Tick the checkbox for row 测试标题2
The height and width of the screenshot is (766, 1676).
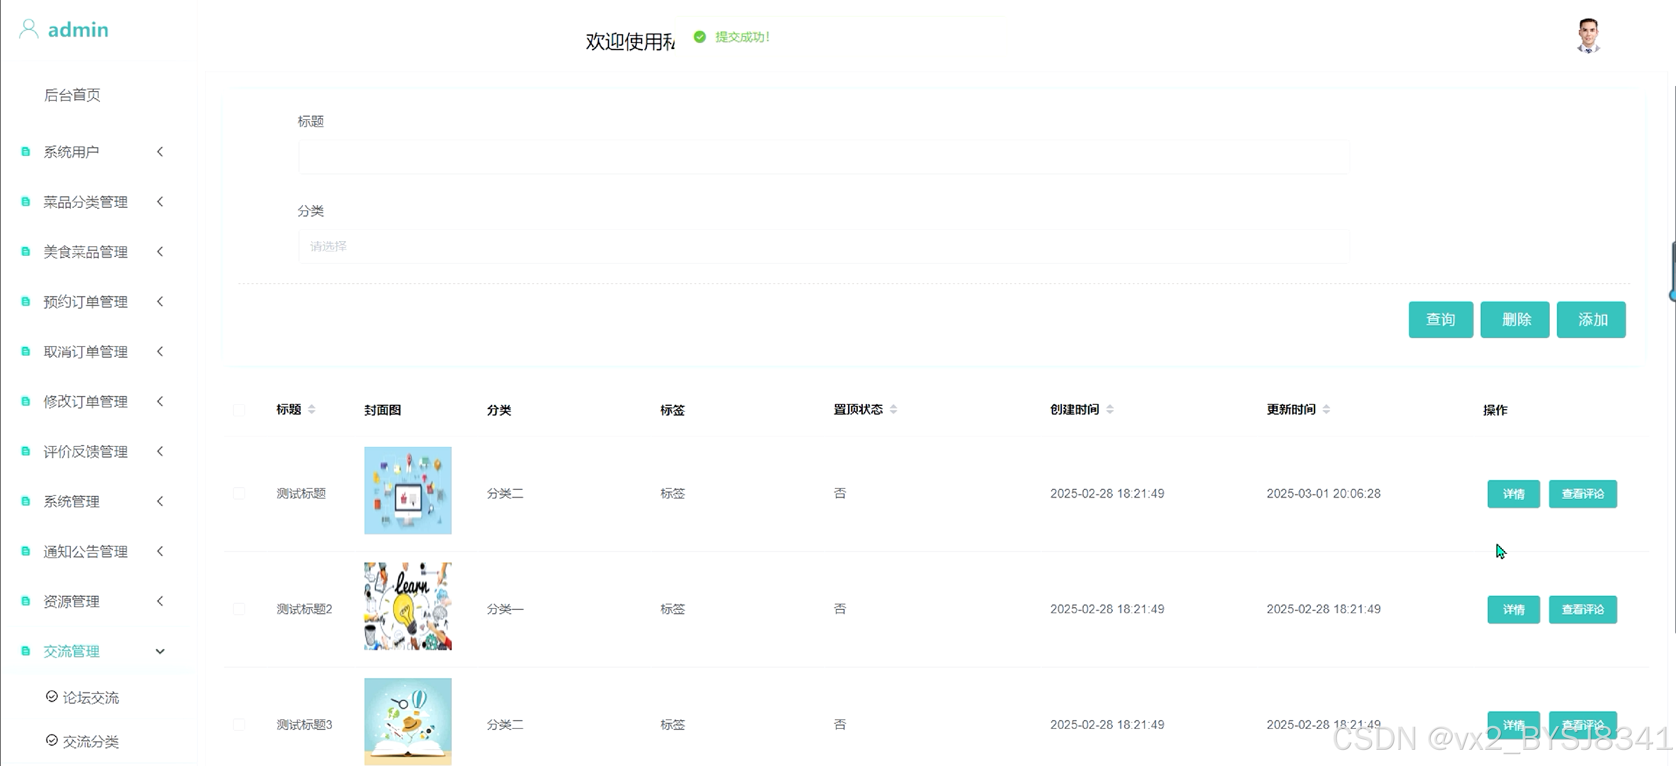click(x=239, y=609)
